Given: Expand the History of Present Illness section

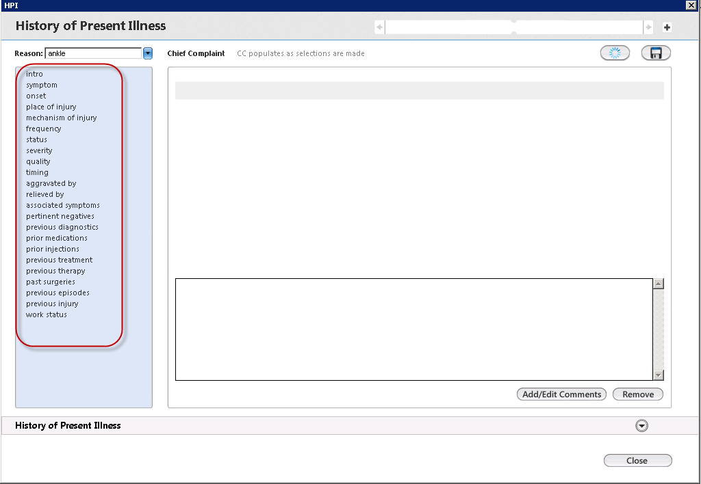Looking at the screenshot, I should click(641, 425).
